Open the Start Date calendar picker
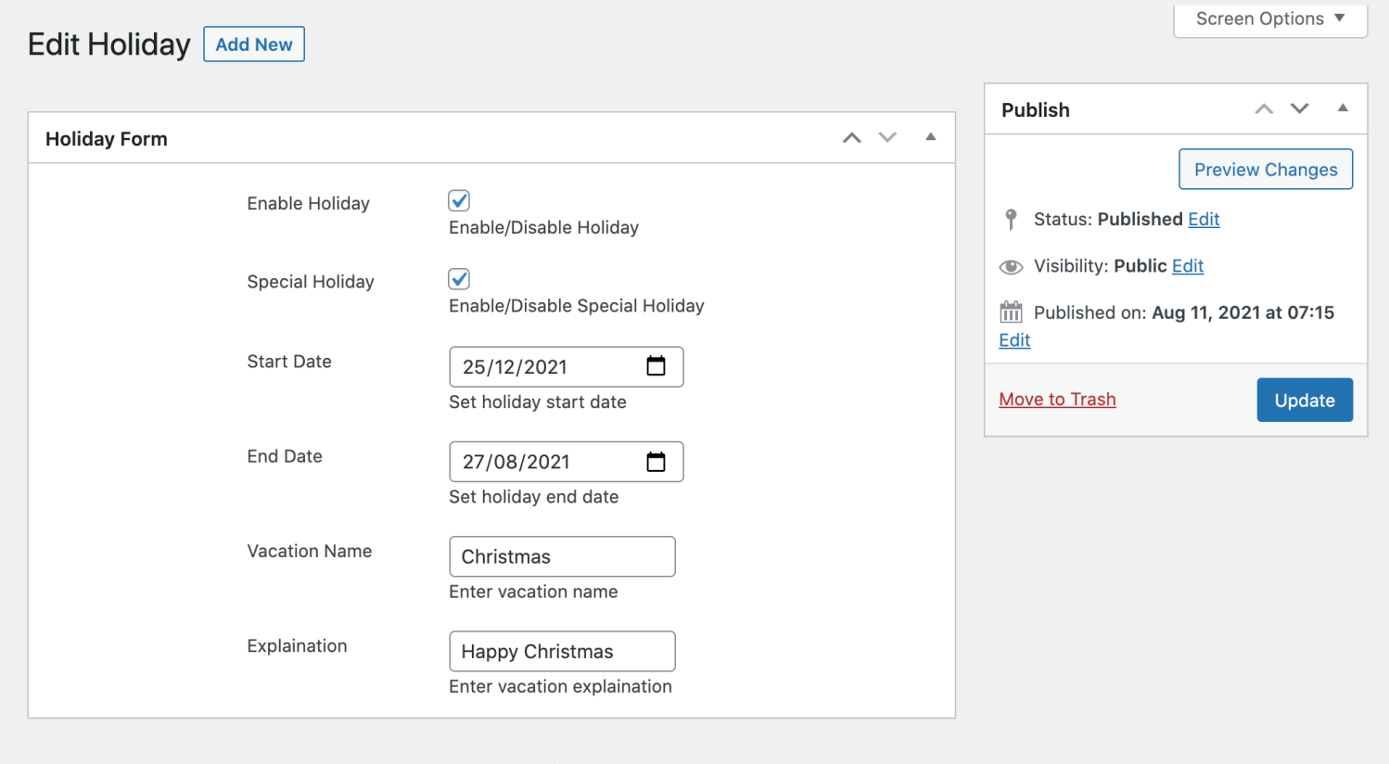The width and height of the screenshot is (1389, 764). pos(656,366)
